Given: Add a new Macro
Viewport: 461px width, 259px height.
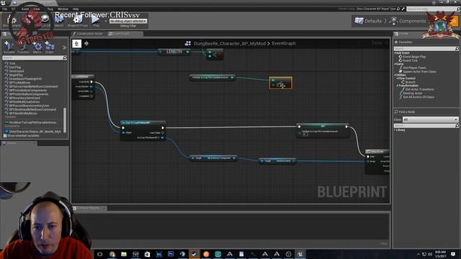Looking at the screenshot, I should [x=37, y=47].
